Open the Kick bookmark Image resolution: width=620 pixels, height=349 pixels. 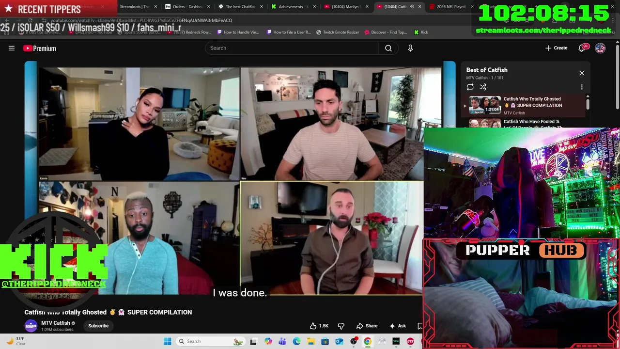coord(421,32)
